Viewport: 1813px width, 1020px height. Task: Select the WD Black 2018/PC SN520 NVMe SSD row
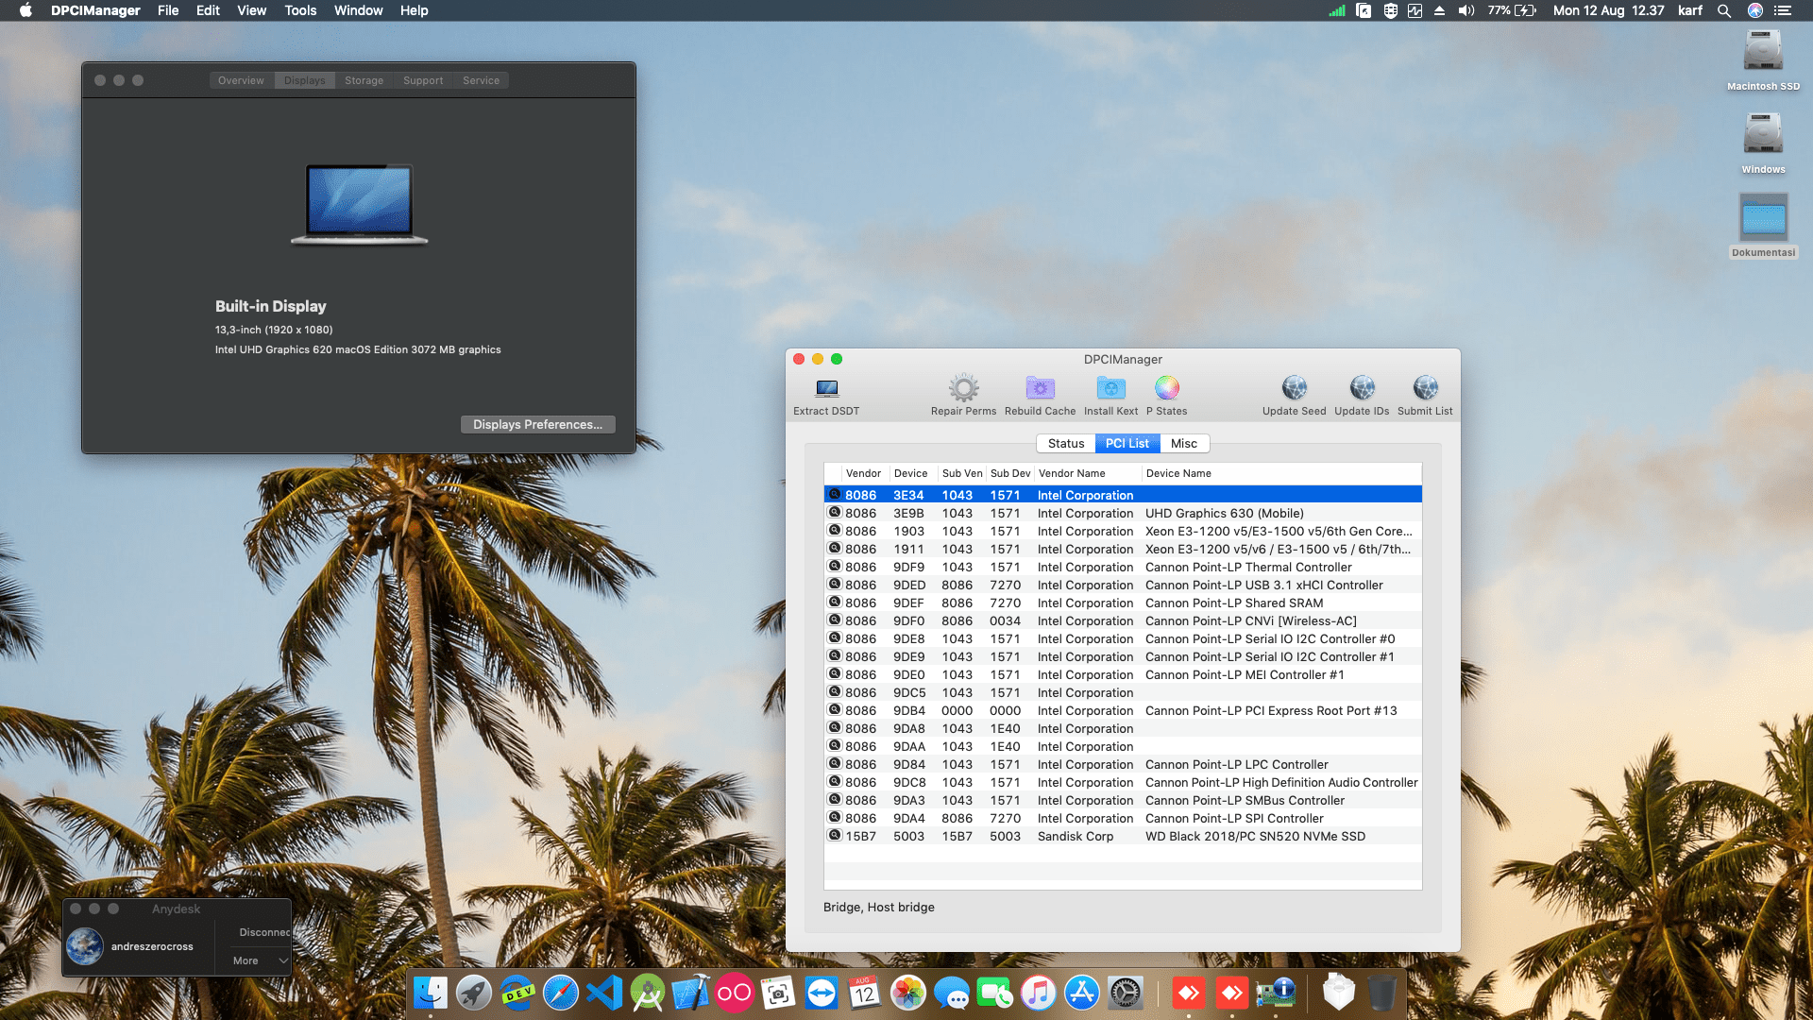coord(1123,837)
